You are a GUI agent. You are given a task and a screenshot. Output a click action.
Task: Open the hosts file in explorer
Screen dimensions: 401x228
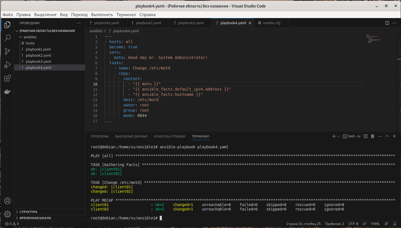50,43
